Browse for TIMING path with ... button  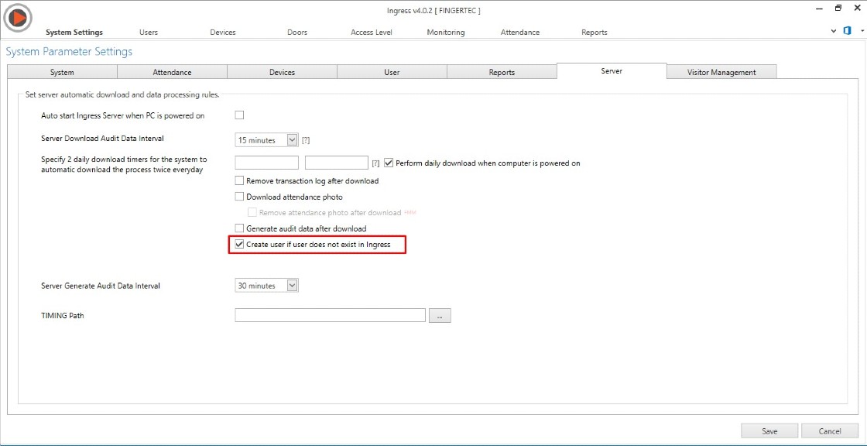[440, 315]
